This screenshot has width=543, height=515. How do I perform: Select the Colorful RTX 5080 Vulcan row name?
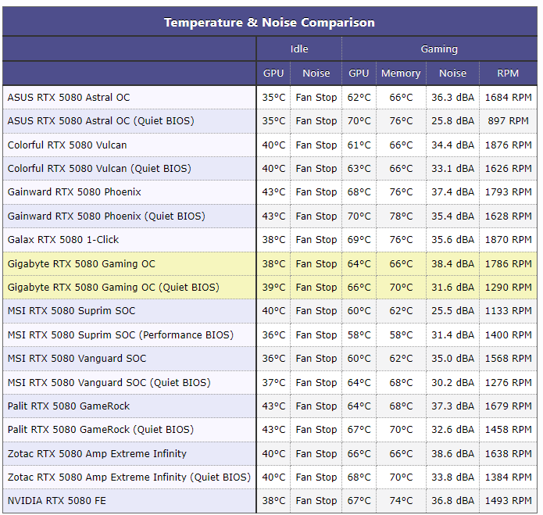point(67,145)
